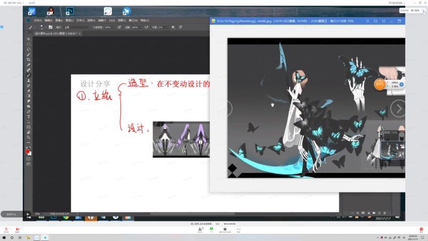The image size is (428, 241).
Task: Toggle pressure for opacity in options bar
Action: (119, 27)
